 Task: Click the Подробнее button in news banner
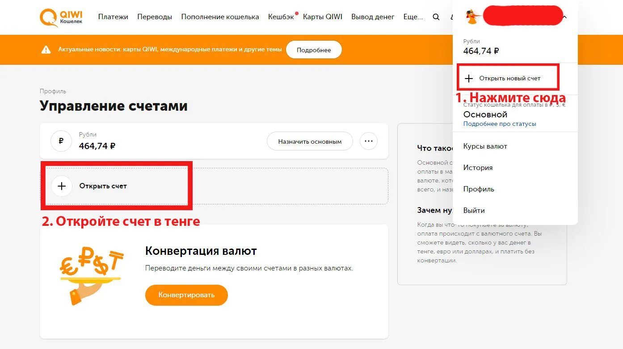pos(314,50)
